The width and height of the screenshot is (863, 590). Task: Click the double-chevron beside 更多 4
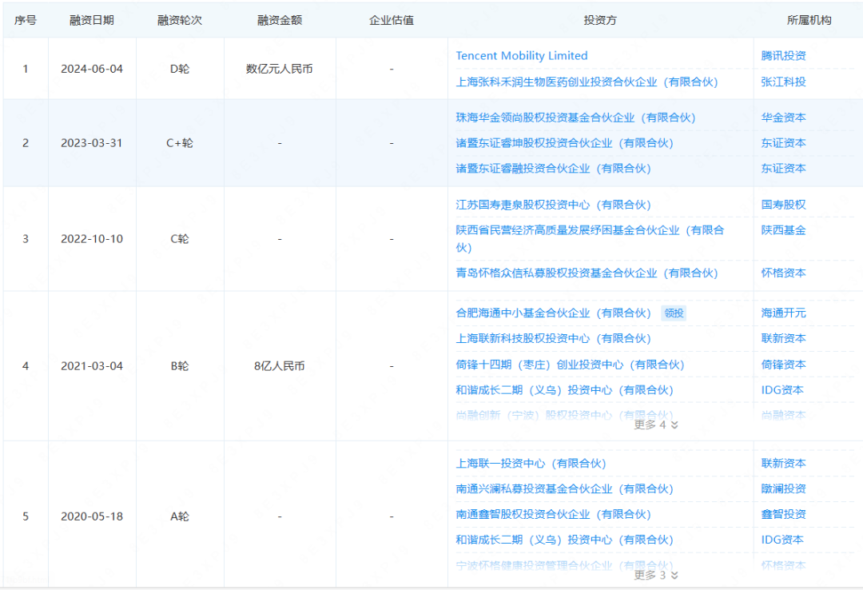point(674,425)
